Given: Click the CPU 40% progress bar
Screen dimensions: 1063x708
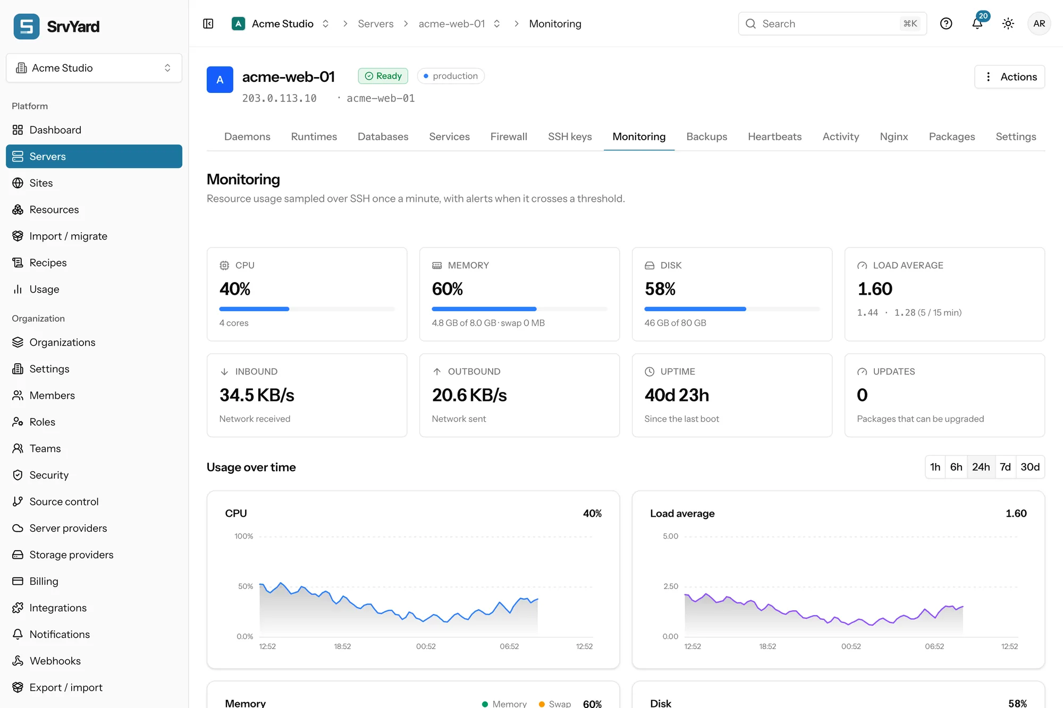Looking at the screenshot, I should tap(307, 309).
